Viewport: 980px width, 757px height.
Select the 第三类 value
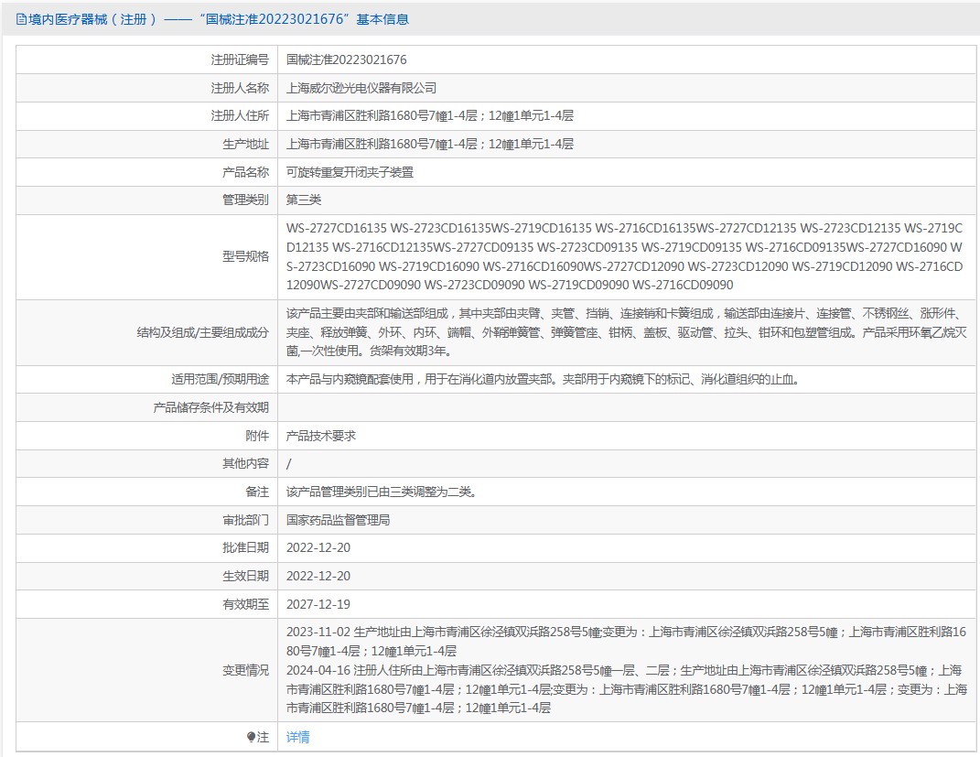304,200
